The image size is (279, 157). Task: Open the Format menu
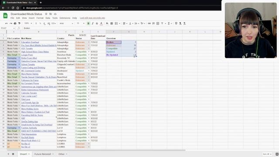pos(40,18)
